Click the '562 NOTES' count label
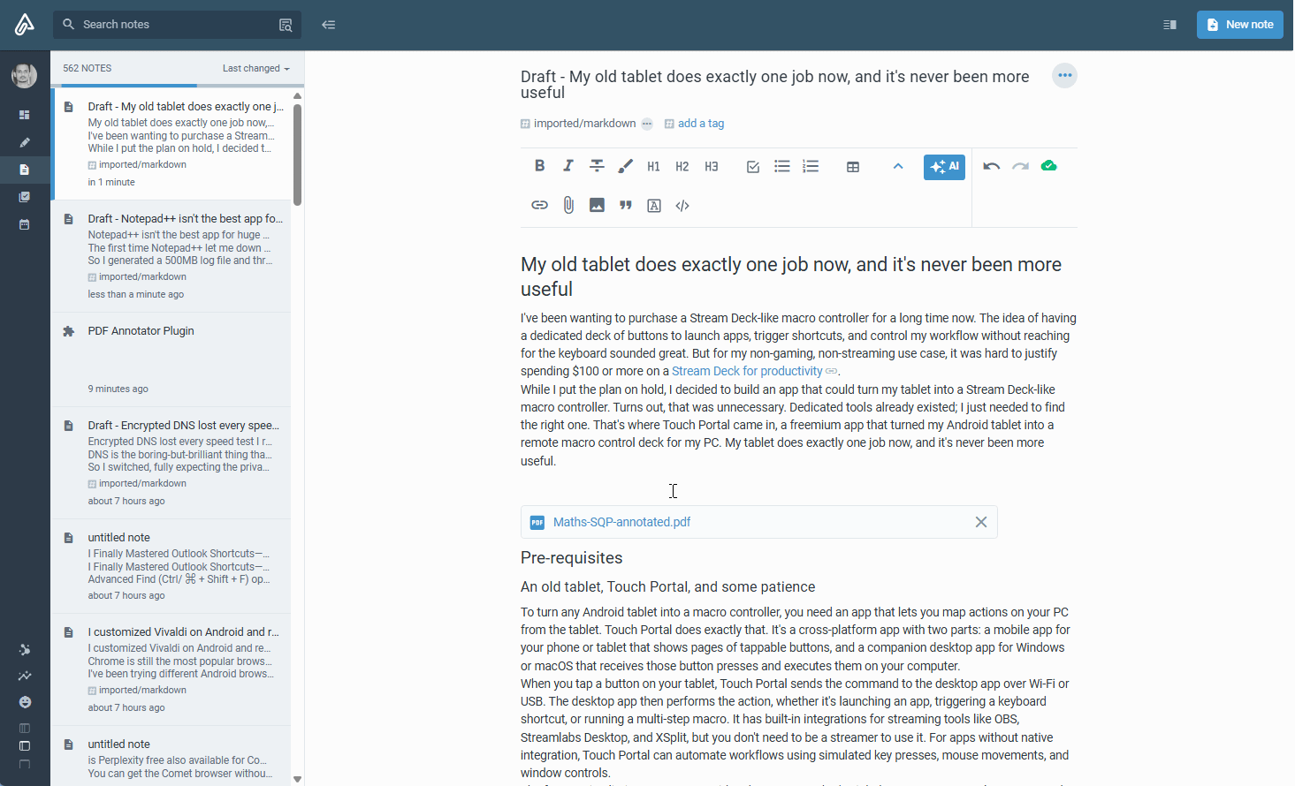This screenshot has height=786, width=1295. 88,68
